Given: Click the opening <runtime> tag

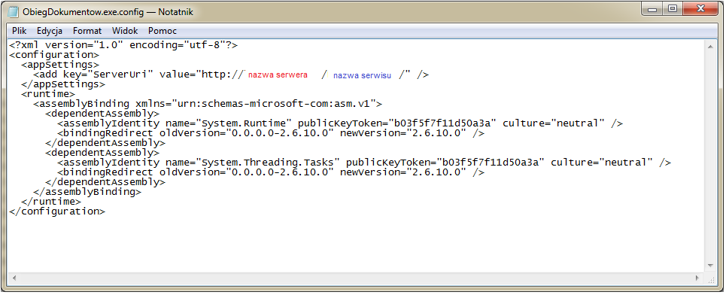Looking at the screenshot, I should tap(48, 94).
